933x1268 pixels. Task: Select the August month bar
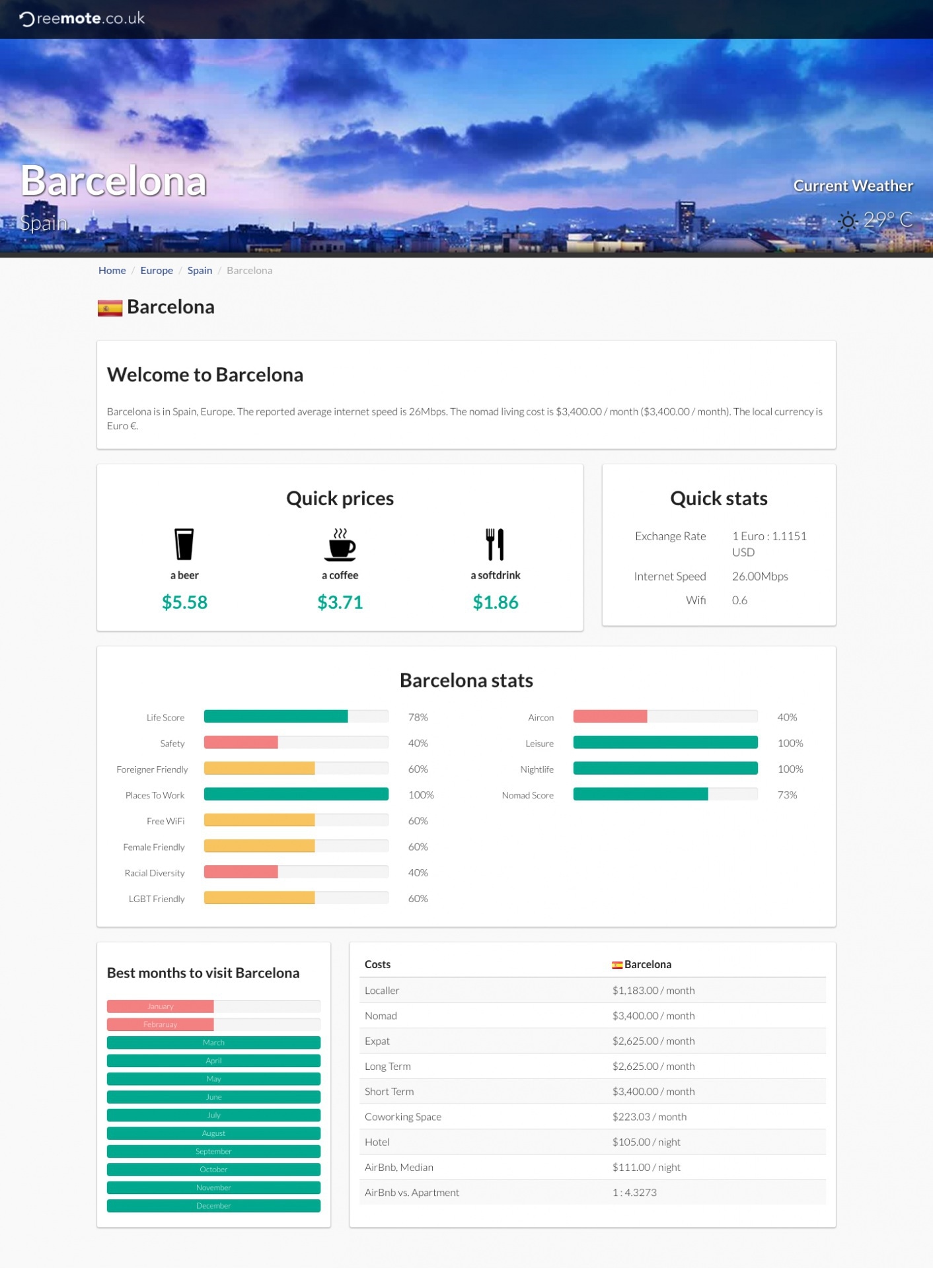point(213,1133)
